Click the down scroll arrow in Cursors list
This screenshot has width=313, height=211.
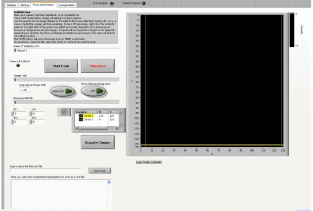point(121,124)
